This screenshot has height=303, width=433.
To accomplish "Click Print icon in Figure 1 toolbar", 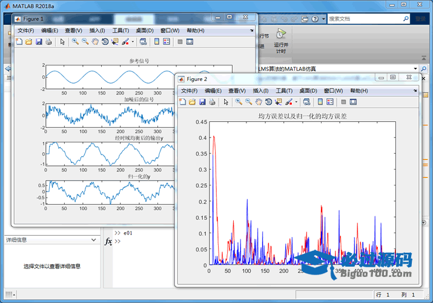I will [x=48, y=42].
